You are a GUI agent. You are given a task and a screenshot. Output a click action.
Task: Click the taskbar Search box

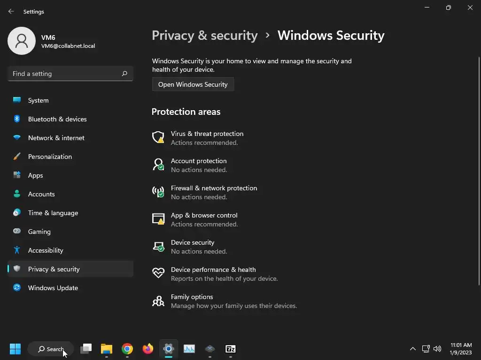[51, 349]
